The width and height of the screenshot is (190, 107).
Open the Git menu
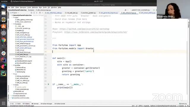[49, 7]
